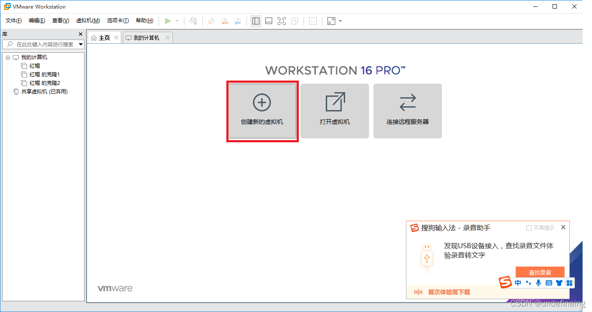Click the Send Ctrl+Alt+Del toolbar icon
This screenshot has height=312, width=592.
pos(193,21)
